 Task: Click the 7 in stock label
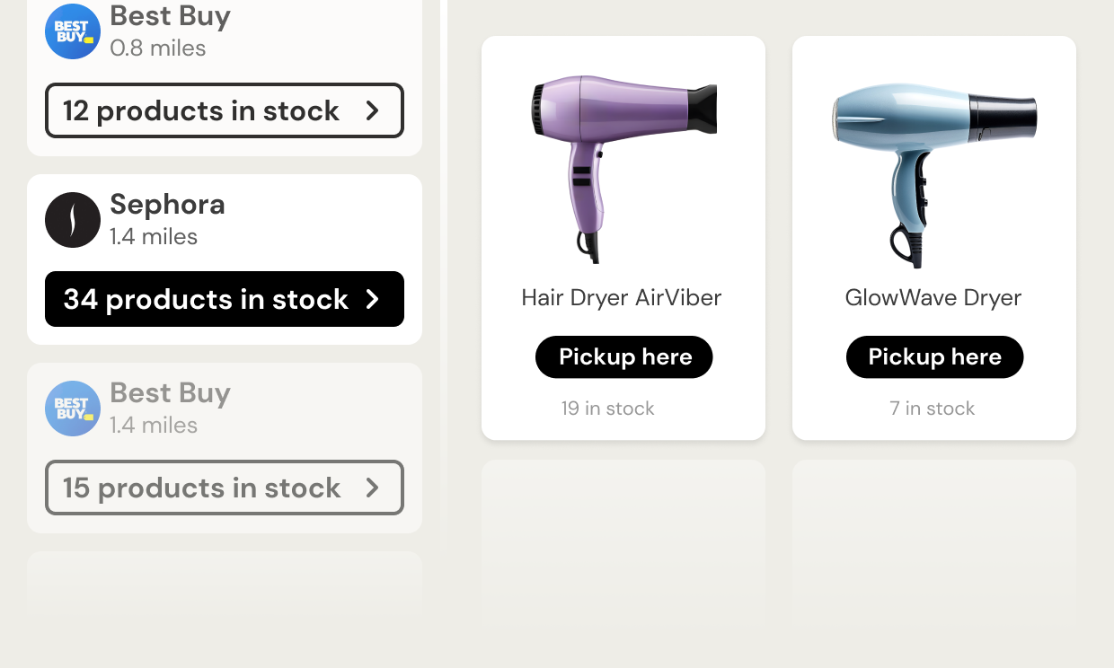933,409
